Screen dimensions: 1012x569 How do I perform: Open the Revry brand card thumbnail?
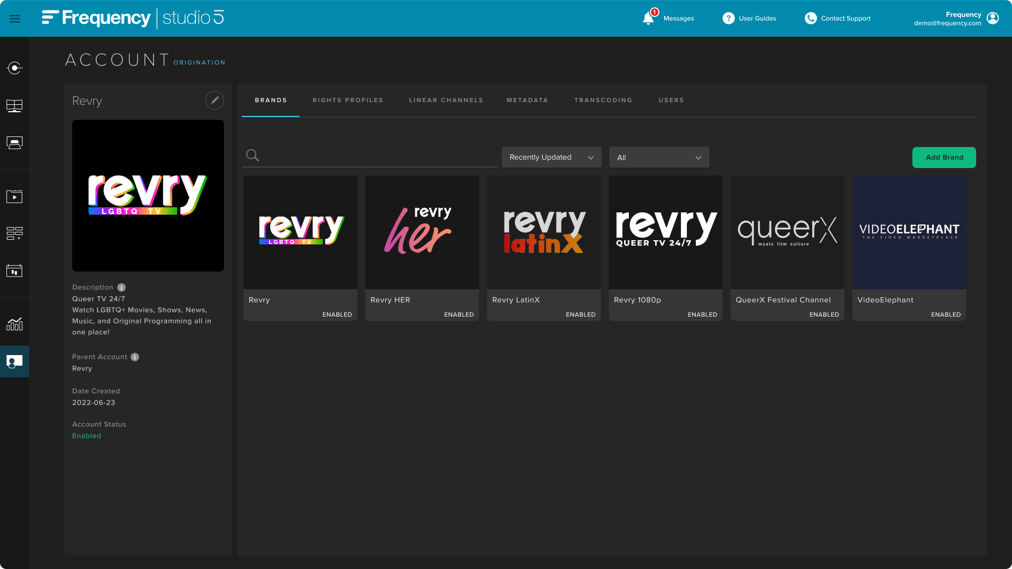tap(300, 232)
